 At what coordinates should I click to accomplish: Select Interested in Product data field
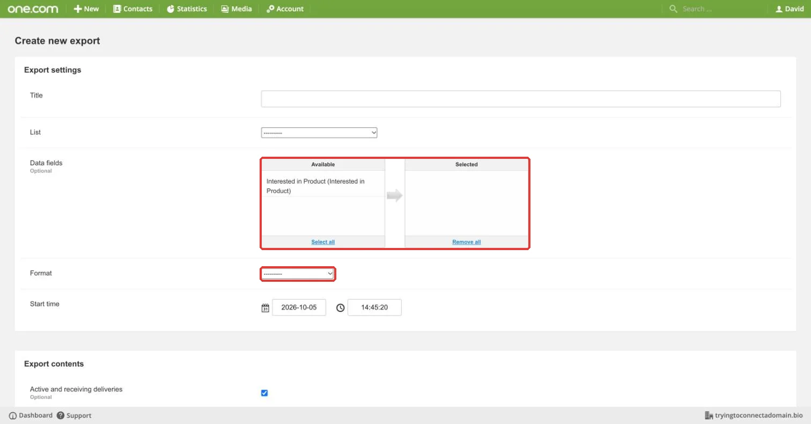coord(323,186)
